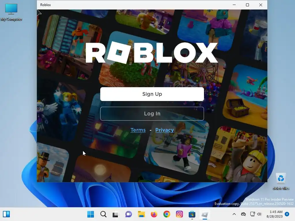Open the Windows Start menu
Screen dimensions: 295x221
(91, 214)
